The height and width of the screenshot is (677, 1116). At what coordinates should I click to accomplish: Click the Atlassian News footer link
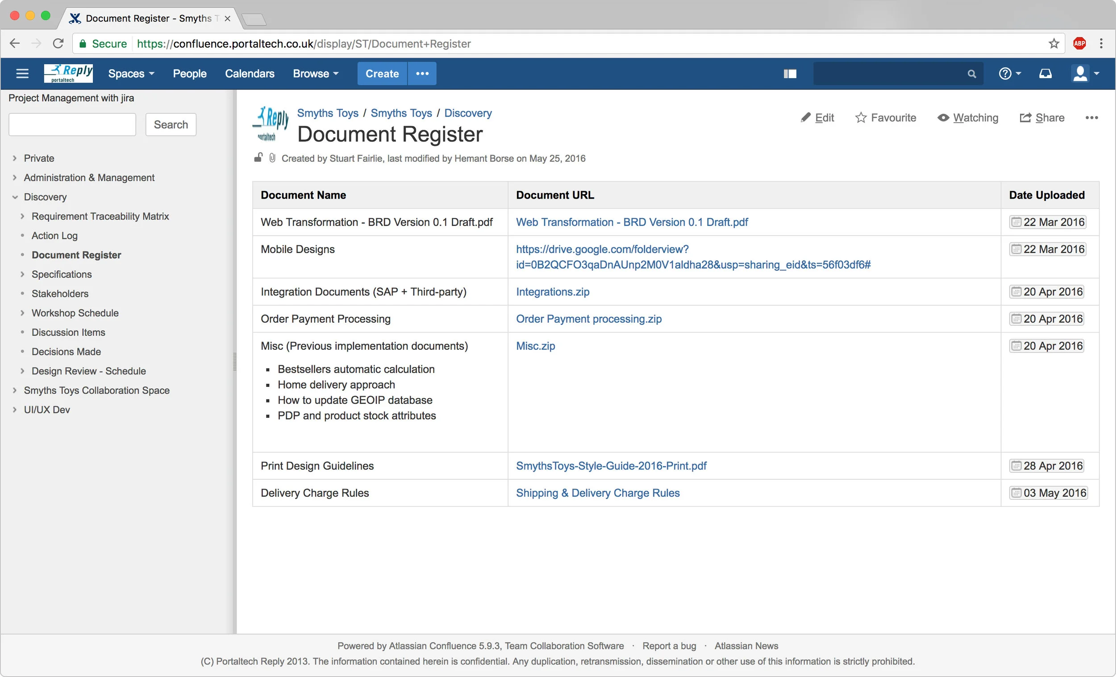pyautogui.click(x=746, y=646)
